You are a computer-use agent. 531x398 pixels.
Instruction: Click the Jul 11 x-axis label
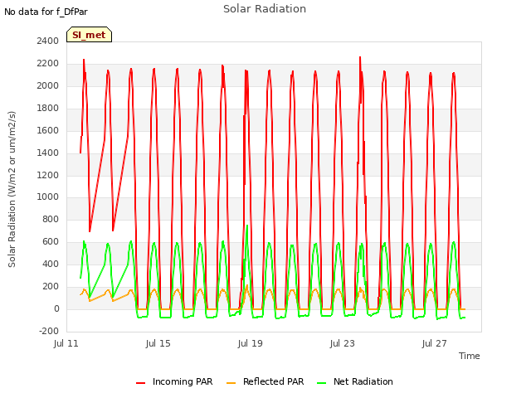coord(66,343)
